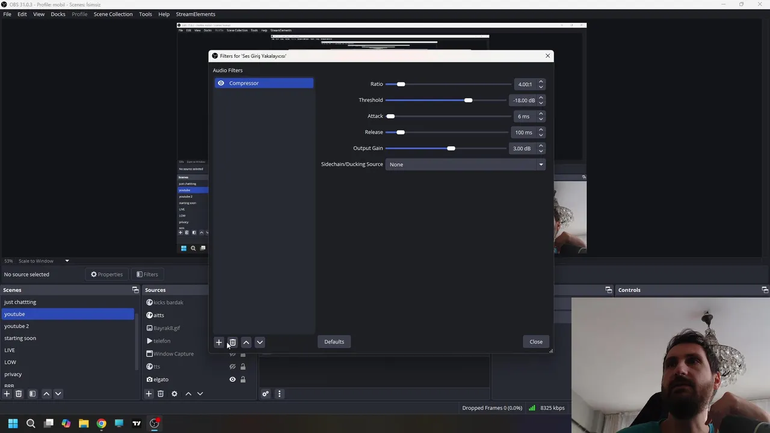This screenshot has height=433, width=770.
Task: Click the Threshold value field -18.00 dB
Action: [x=524, y=100]
